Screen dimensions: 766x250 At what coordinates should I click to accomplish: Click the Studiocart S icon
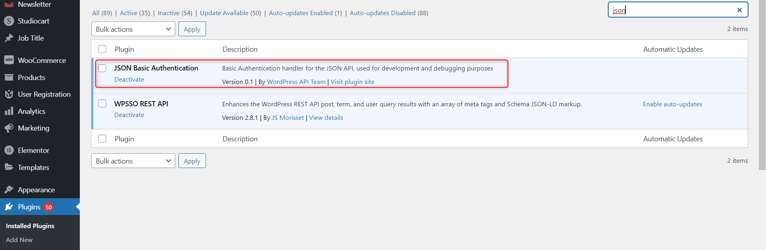coord(9,21)
